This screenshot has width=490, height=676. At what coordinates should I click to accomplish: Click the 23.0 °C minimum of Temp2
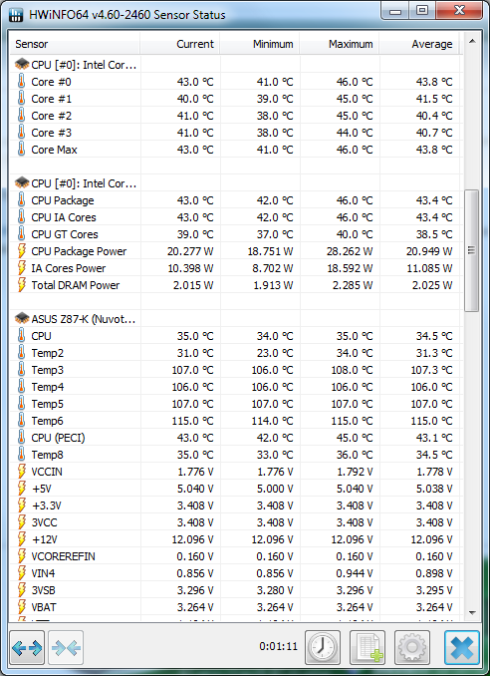(275, 353)
